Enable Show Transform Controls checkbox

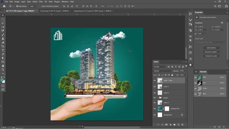coord(40,6)
